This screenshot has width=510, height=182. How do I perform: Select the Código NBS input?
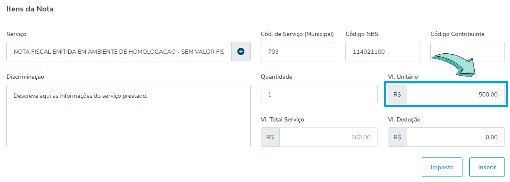pyautogui.click(x=382, y=52)
